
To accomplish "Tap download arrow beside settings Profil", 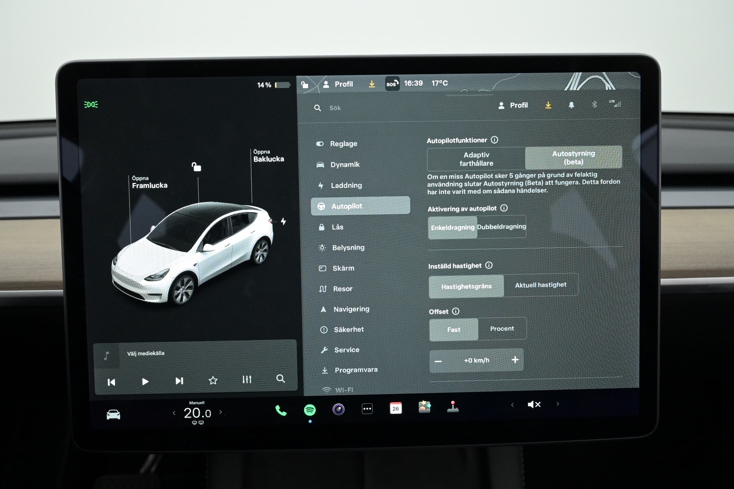I will tap(548, 105).
